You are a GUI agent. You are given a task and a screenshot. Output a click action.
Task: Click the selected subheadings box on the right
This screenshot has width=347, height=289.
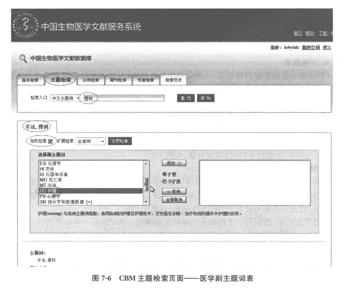(255, 183)
